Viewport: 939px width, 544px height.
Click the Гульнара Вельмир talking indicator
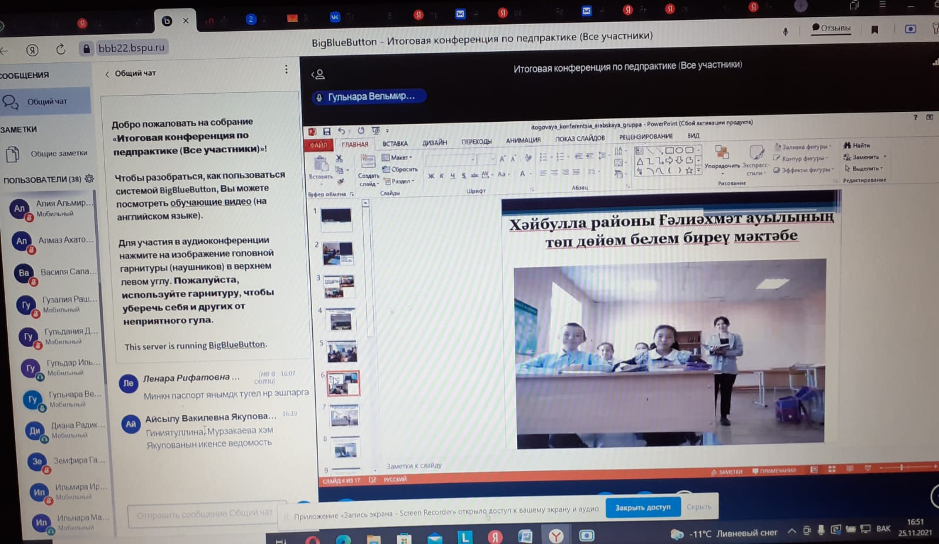coord(369,97)
